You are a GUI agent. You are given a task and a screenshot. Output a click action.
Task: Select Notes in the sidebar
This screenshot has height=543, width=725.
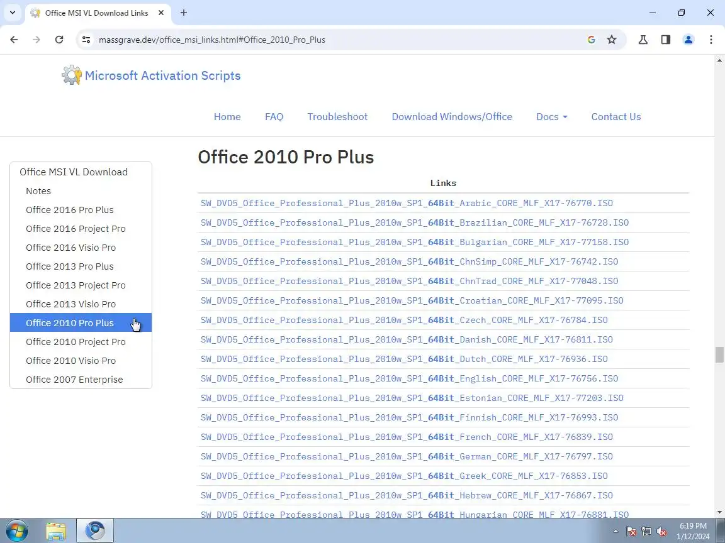38,190
